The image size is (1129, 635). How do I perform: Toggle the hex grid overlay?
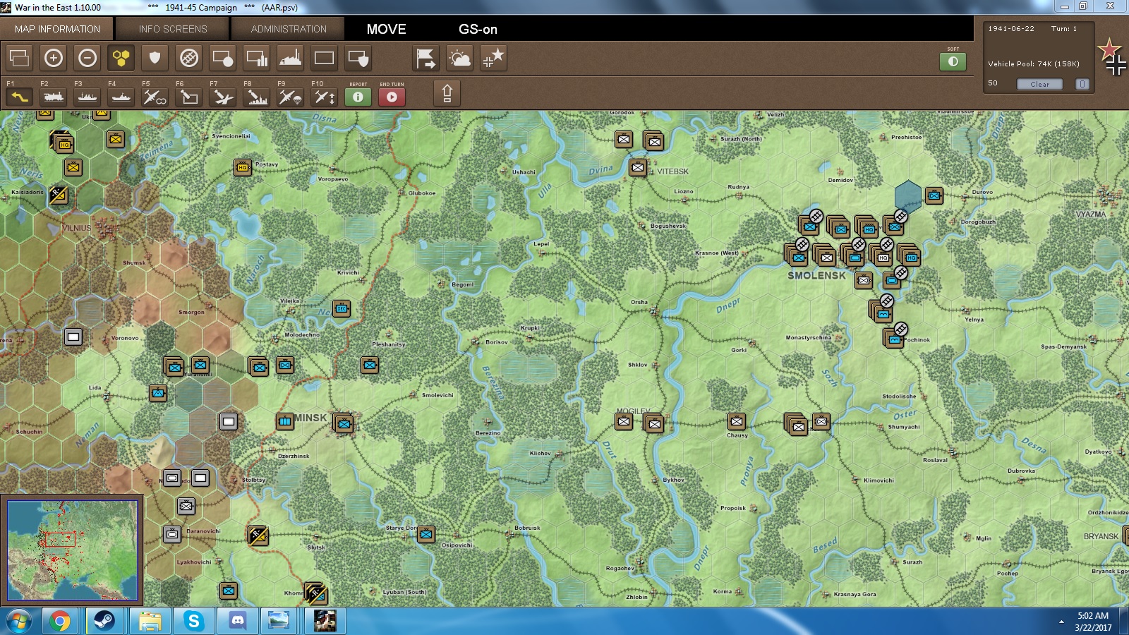[121, 58]
